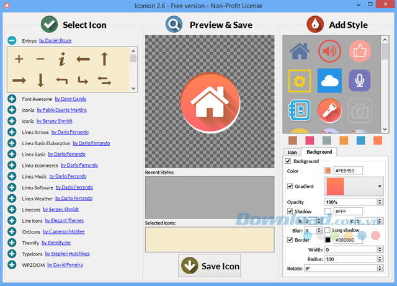Apply the blue cloud style preset
Viewport: 397px width, 286px height.
(x=329, y=81)
